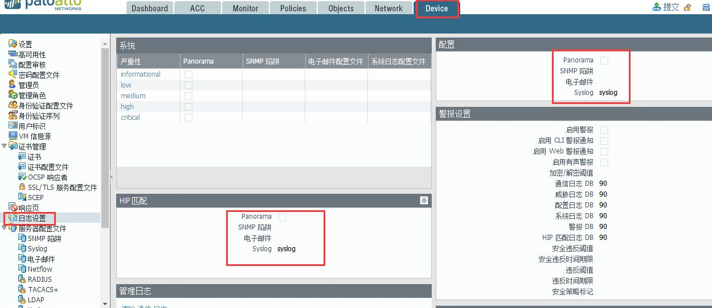Click the 电子邮件配置文件 column header
Image resolution: width=712 pixels, height=308 pixels.
pos(336,61)
